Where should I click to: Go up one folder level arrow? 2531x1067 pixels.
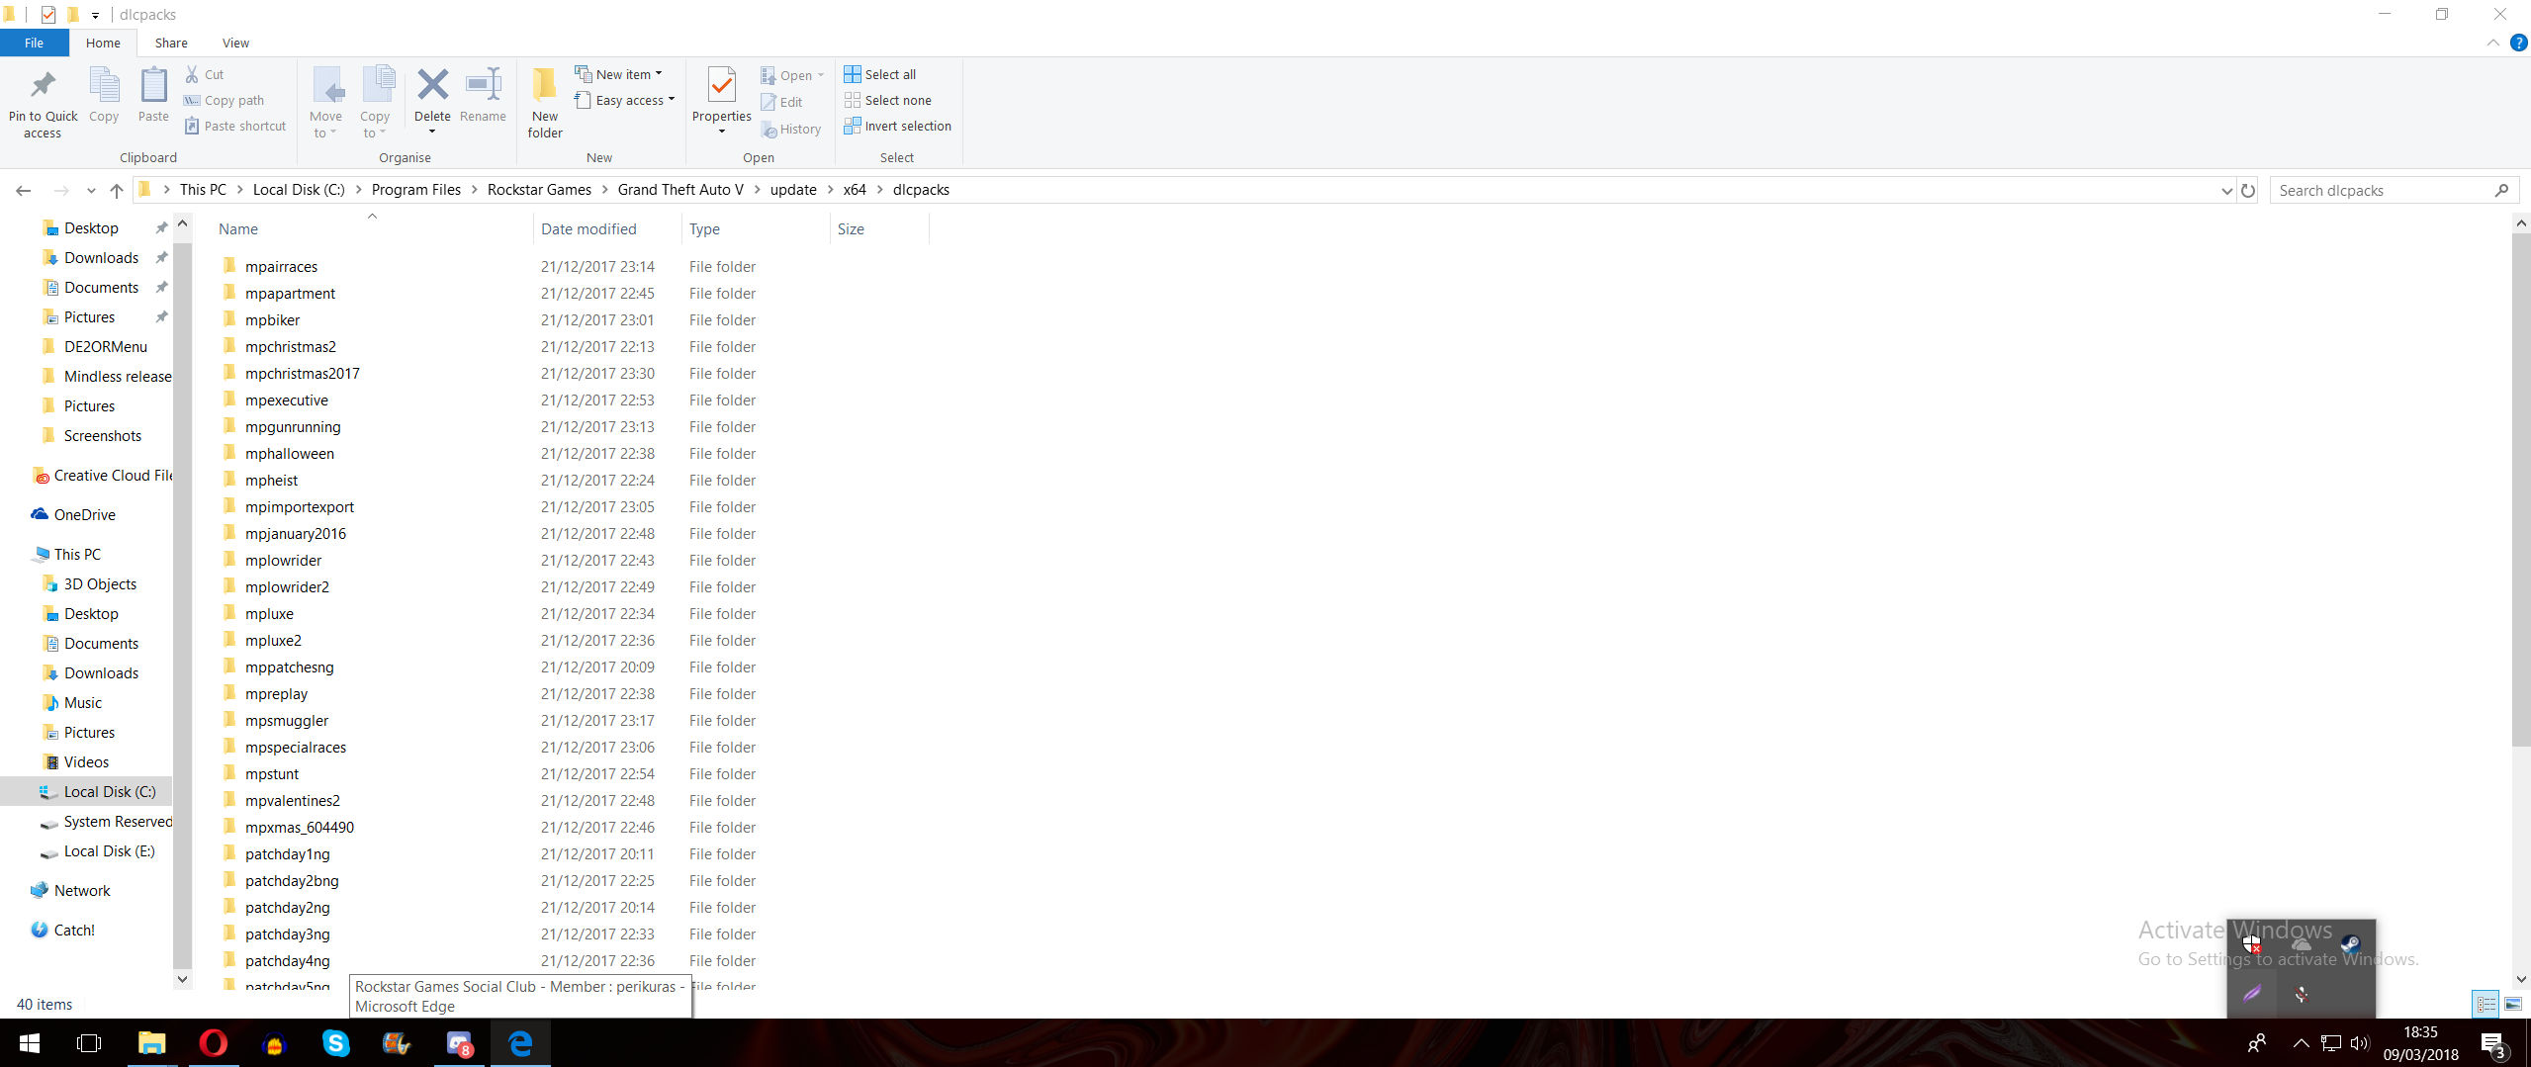[x=117, y=190]
